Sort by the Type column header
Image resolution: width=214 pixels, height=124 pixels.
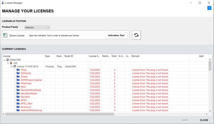[x=50, y=56]
